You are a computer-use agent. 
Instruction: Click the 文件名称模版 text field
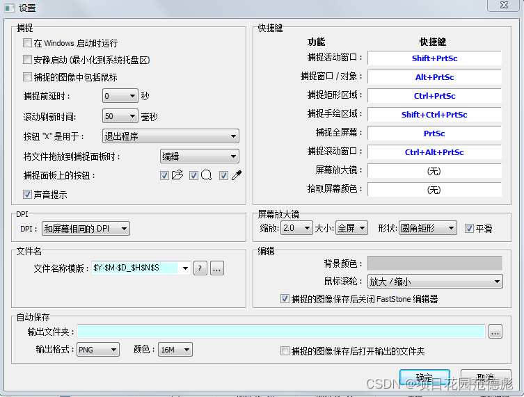coord(135,268)
